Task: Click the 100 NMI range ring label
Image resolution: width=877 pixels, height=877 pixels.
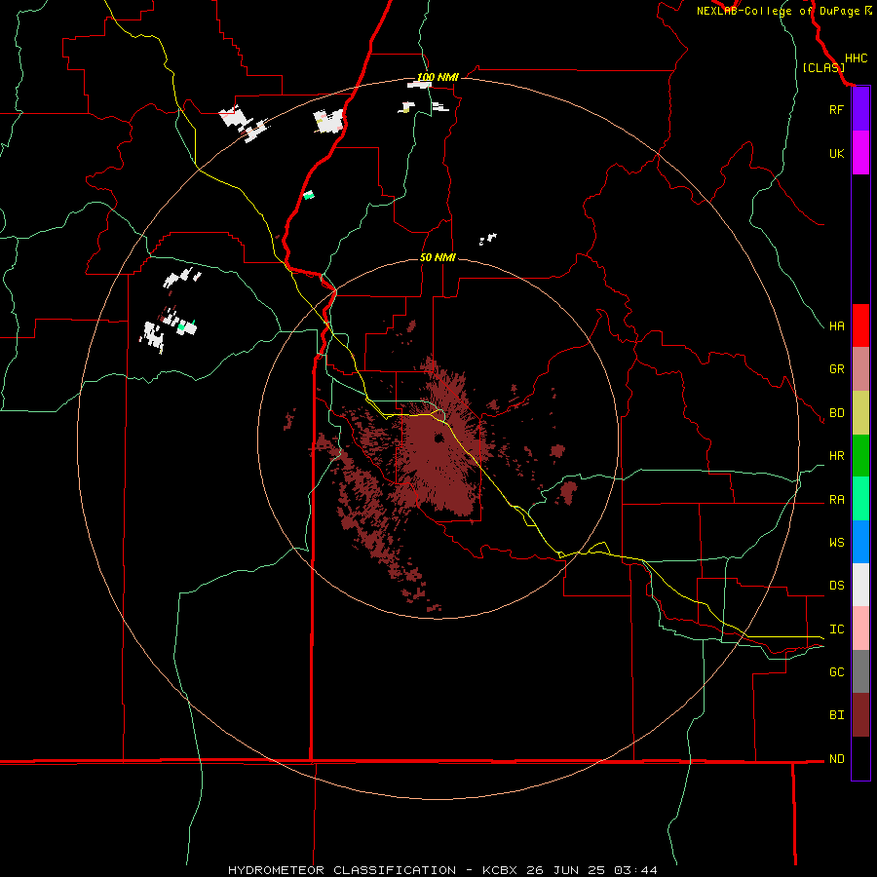Action: pyautogui.click(x=438, y=77)
